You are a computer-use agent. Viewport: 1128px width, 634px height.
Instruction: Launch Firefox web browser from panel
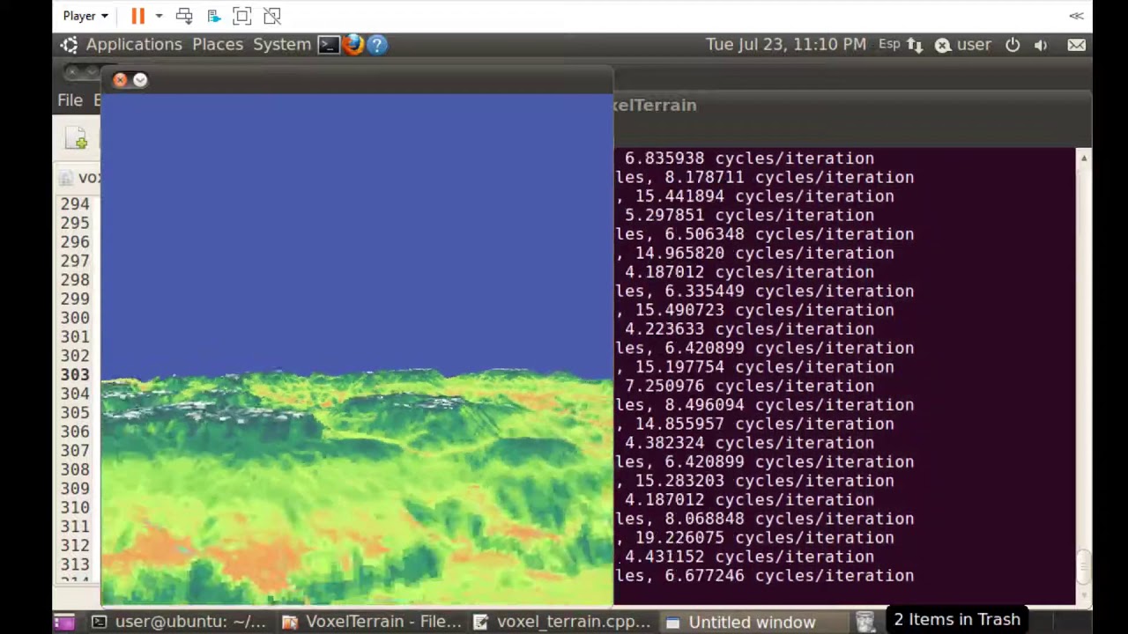[x=353, y=45]
